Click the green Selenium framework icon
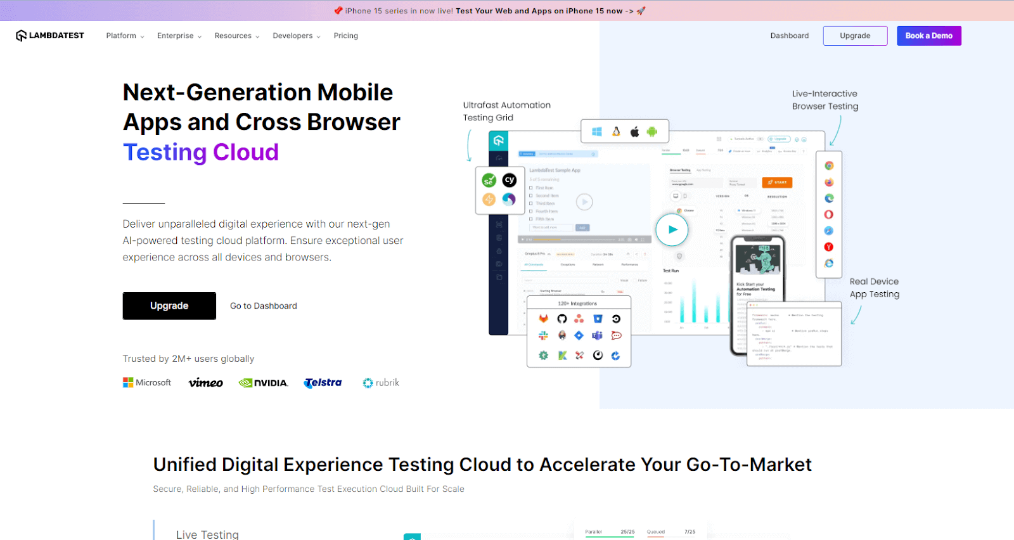Screen dimensions: 1014x540 pyautogui.click(x=489, y=181)
